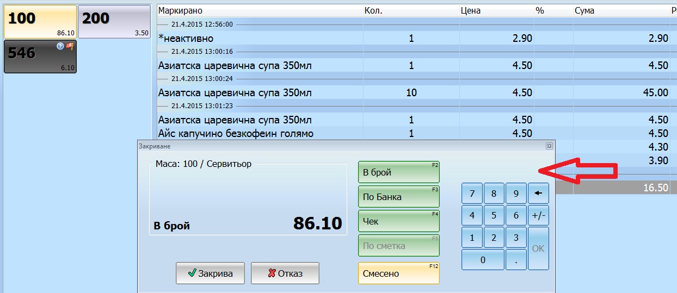
Task: Select table 100 tile
Action: [x=40, y=22]
